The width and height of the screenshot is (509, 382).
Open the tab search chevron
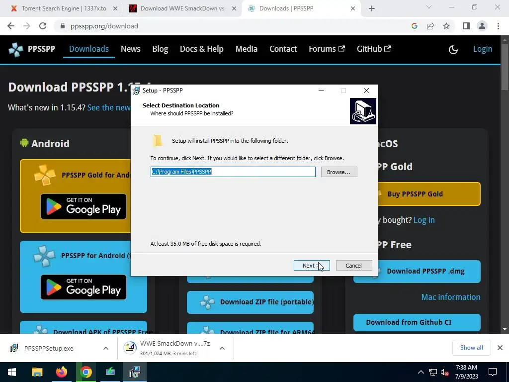pyautogui.click(x=429, y=7)
